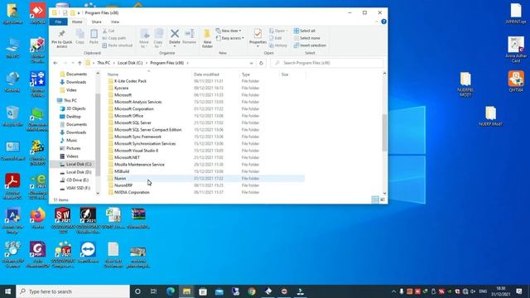Click Select none in ribbon

click(306, 38)
